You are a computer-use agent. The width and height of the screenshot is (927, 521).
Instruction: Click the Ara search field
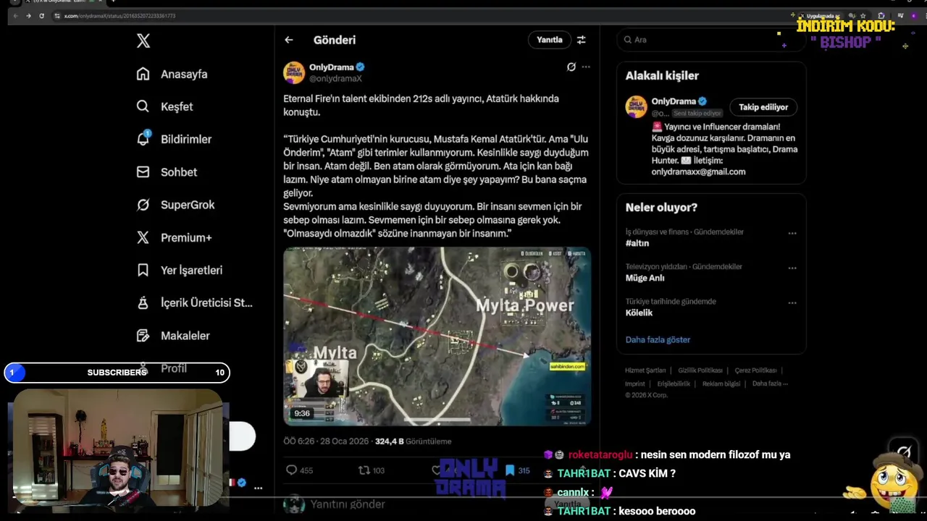(710, 40)
